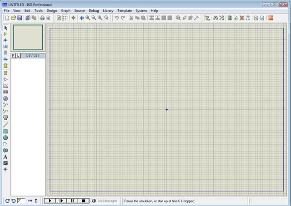Select Buses mode
The height and width of the screenshot is (206, 291).
pyautogui.click(x=5, y=59)
